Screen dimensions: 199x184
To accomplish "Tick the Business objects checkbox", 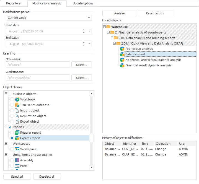I will coord(10,94).
